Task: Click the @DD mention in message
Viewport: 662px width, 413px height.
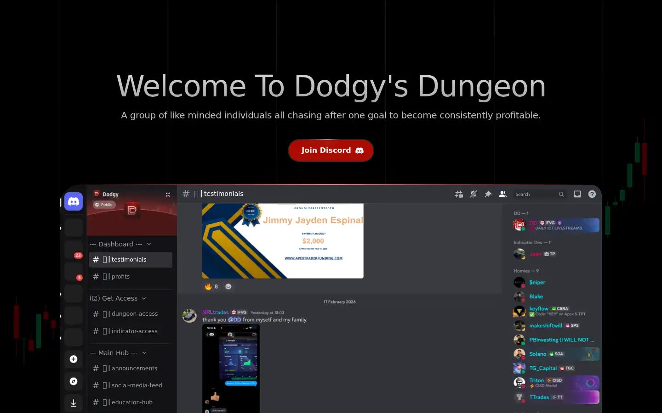Action: tap(234, 320)
